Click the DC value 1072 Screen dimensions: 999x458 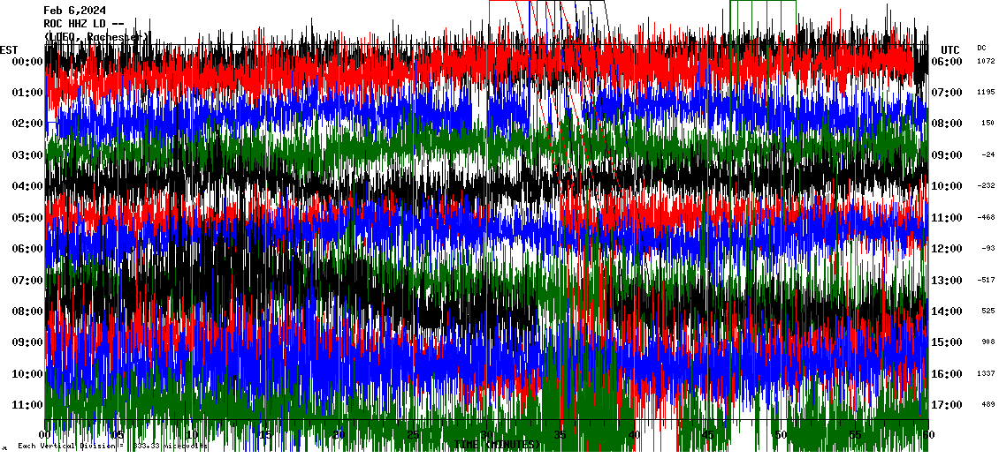click(986, 61)
